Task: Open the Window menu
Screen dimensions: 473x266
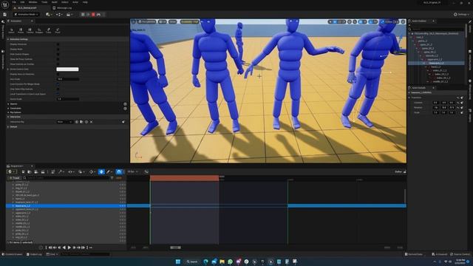Action: pos(33,2)
